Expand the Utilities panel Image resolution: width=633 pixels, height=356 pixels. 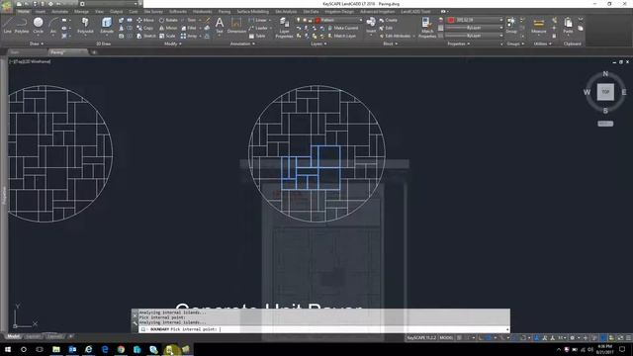[x=543, y=44]
